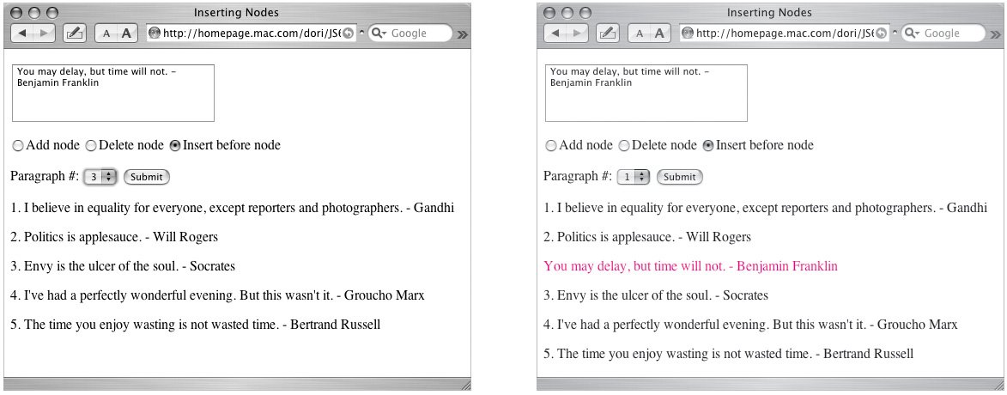Click site globe icon in right address bar
Image resolution: width=1007 pixels, height=395 pixels.
pyautogui.click(x=687, y=33)
